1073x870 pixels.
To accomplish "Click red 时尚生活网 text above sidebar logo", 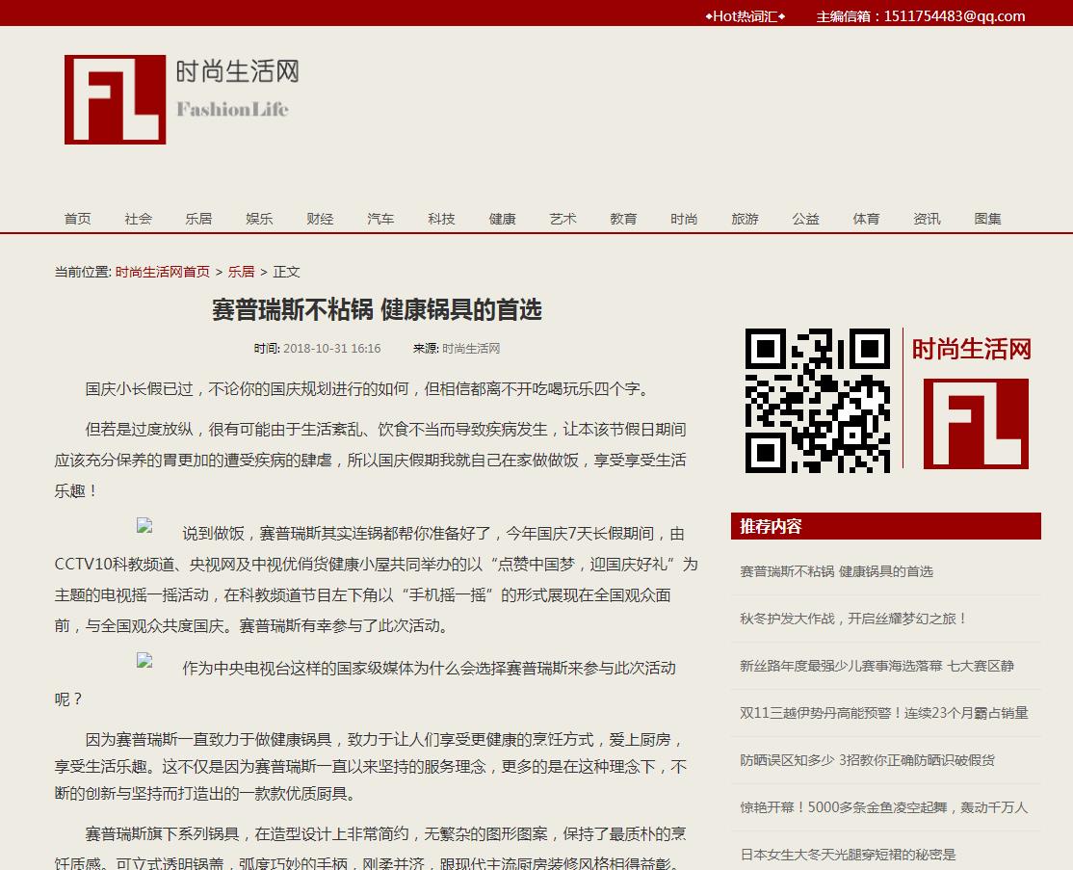I will pyautogui.click(x=971, y=349).
